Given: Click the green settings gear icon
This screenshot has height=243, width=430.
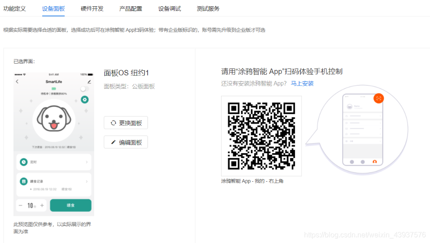Looking at the screenshot, I should point(85,100).
